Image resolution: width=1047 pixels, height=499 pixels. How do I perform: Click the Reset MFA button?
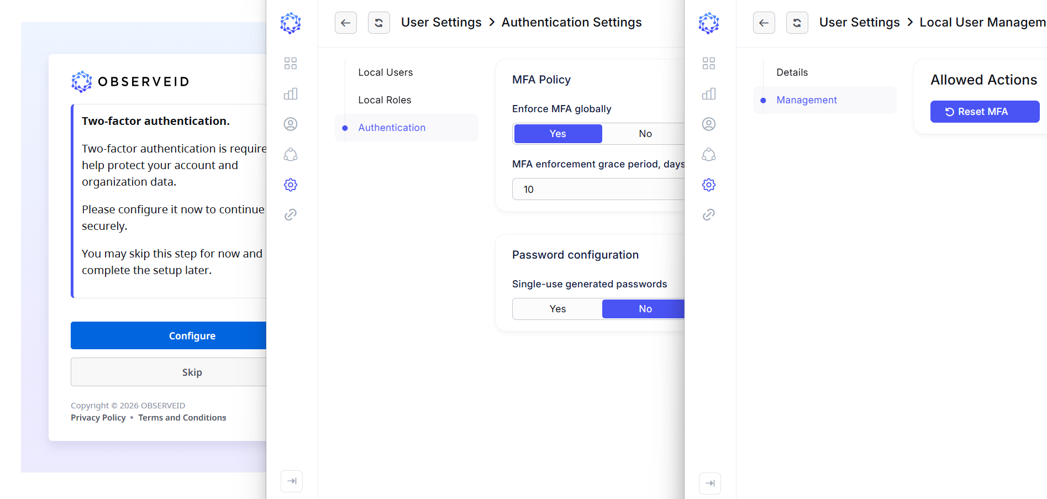pyautogui.click(x=985, y=112)
